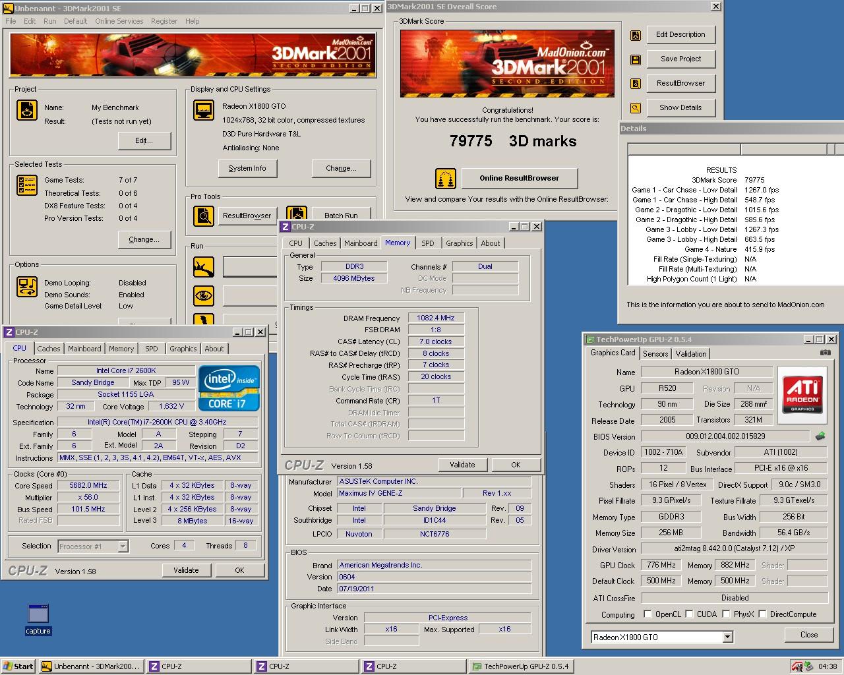
Task: Click the Show Details magnifier icon
Action: (x=636, y=108)
